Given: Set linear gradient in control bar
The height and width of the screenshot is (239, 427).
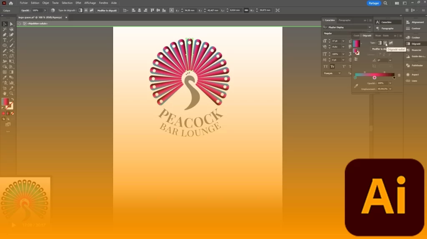Looking at the screenshot, I should click(80, 10).
